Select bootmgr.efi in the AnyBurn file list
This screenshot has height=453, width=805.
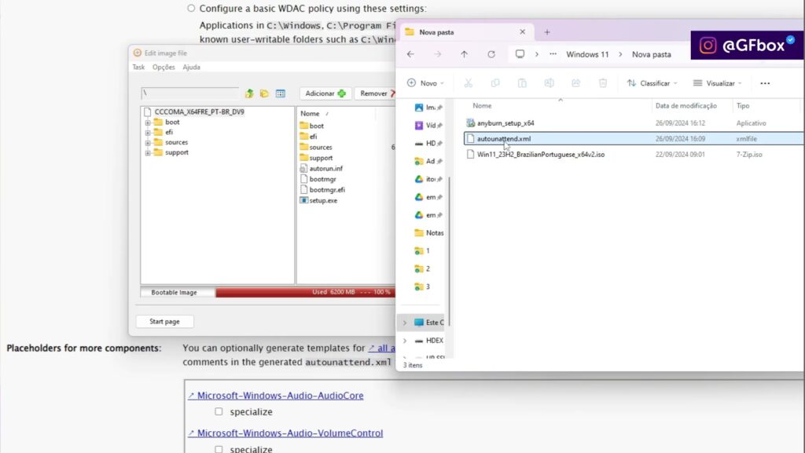click(322, 190)
